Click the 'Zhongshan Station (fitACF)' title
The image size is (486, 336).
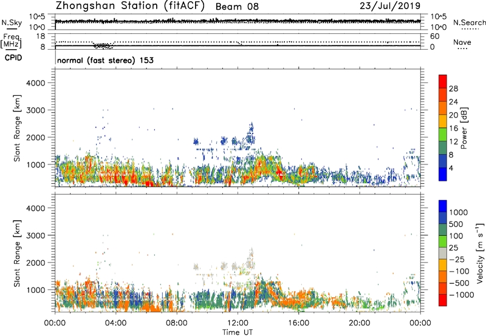130,6
